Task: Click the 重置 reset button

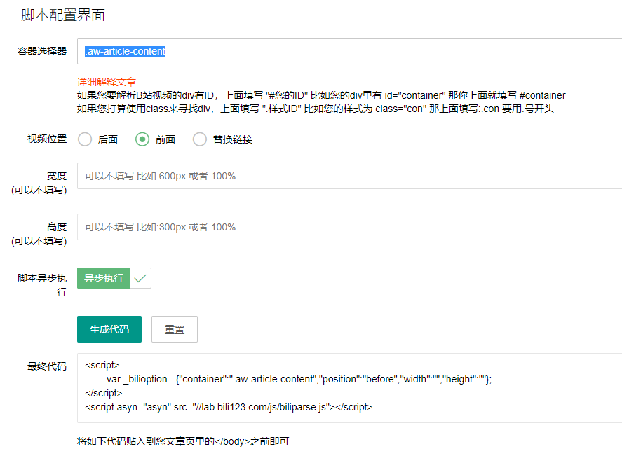Action: point(175,329)
